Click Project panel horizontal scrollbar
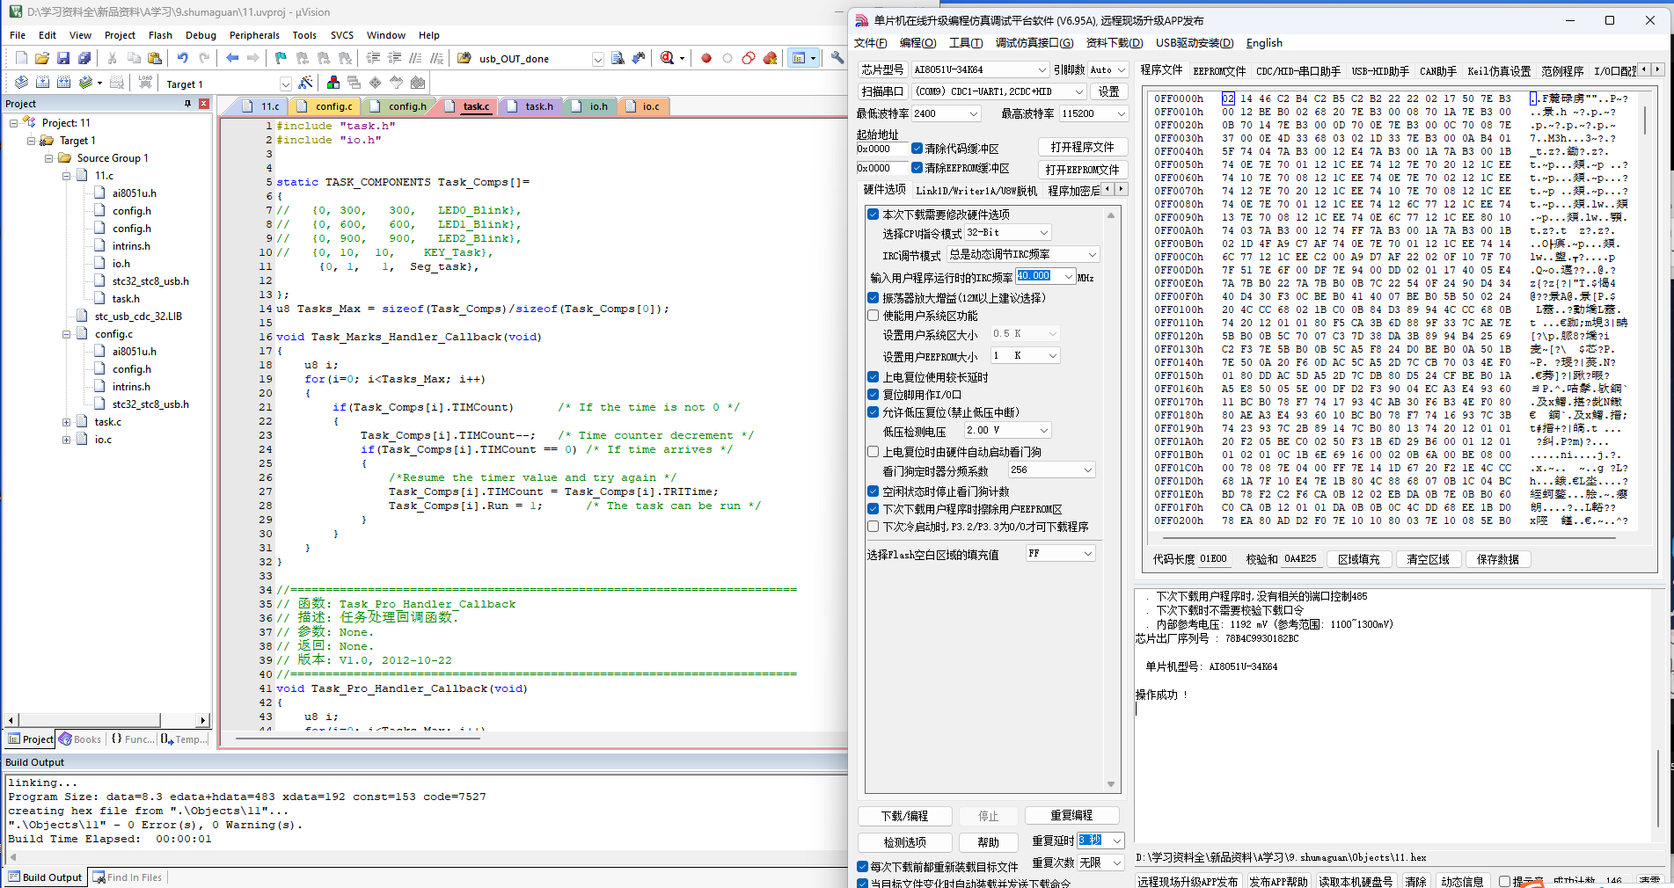Screen dimensions: 1674x888 (x=107, y=720)
